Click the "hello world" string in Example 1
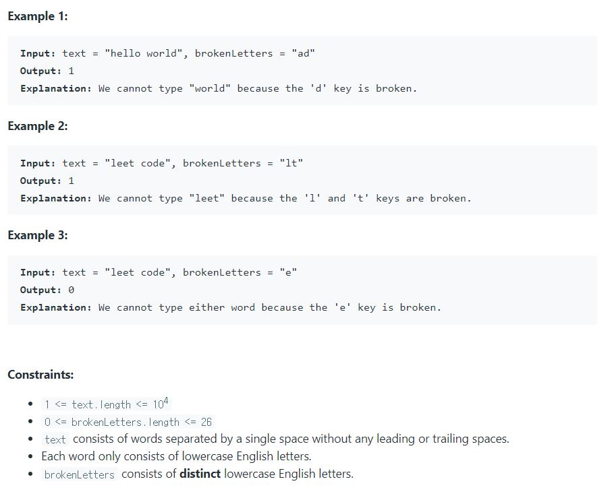Image resolution: width=606 pixels, height=498 pixels. [x=143, y=53]
